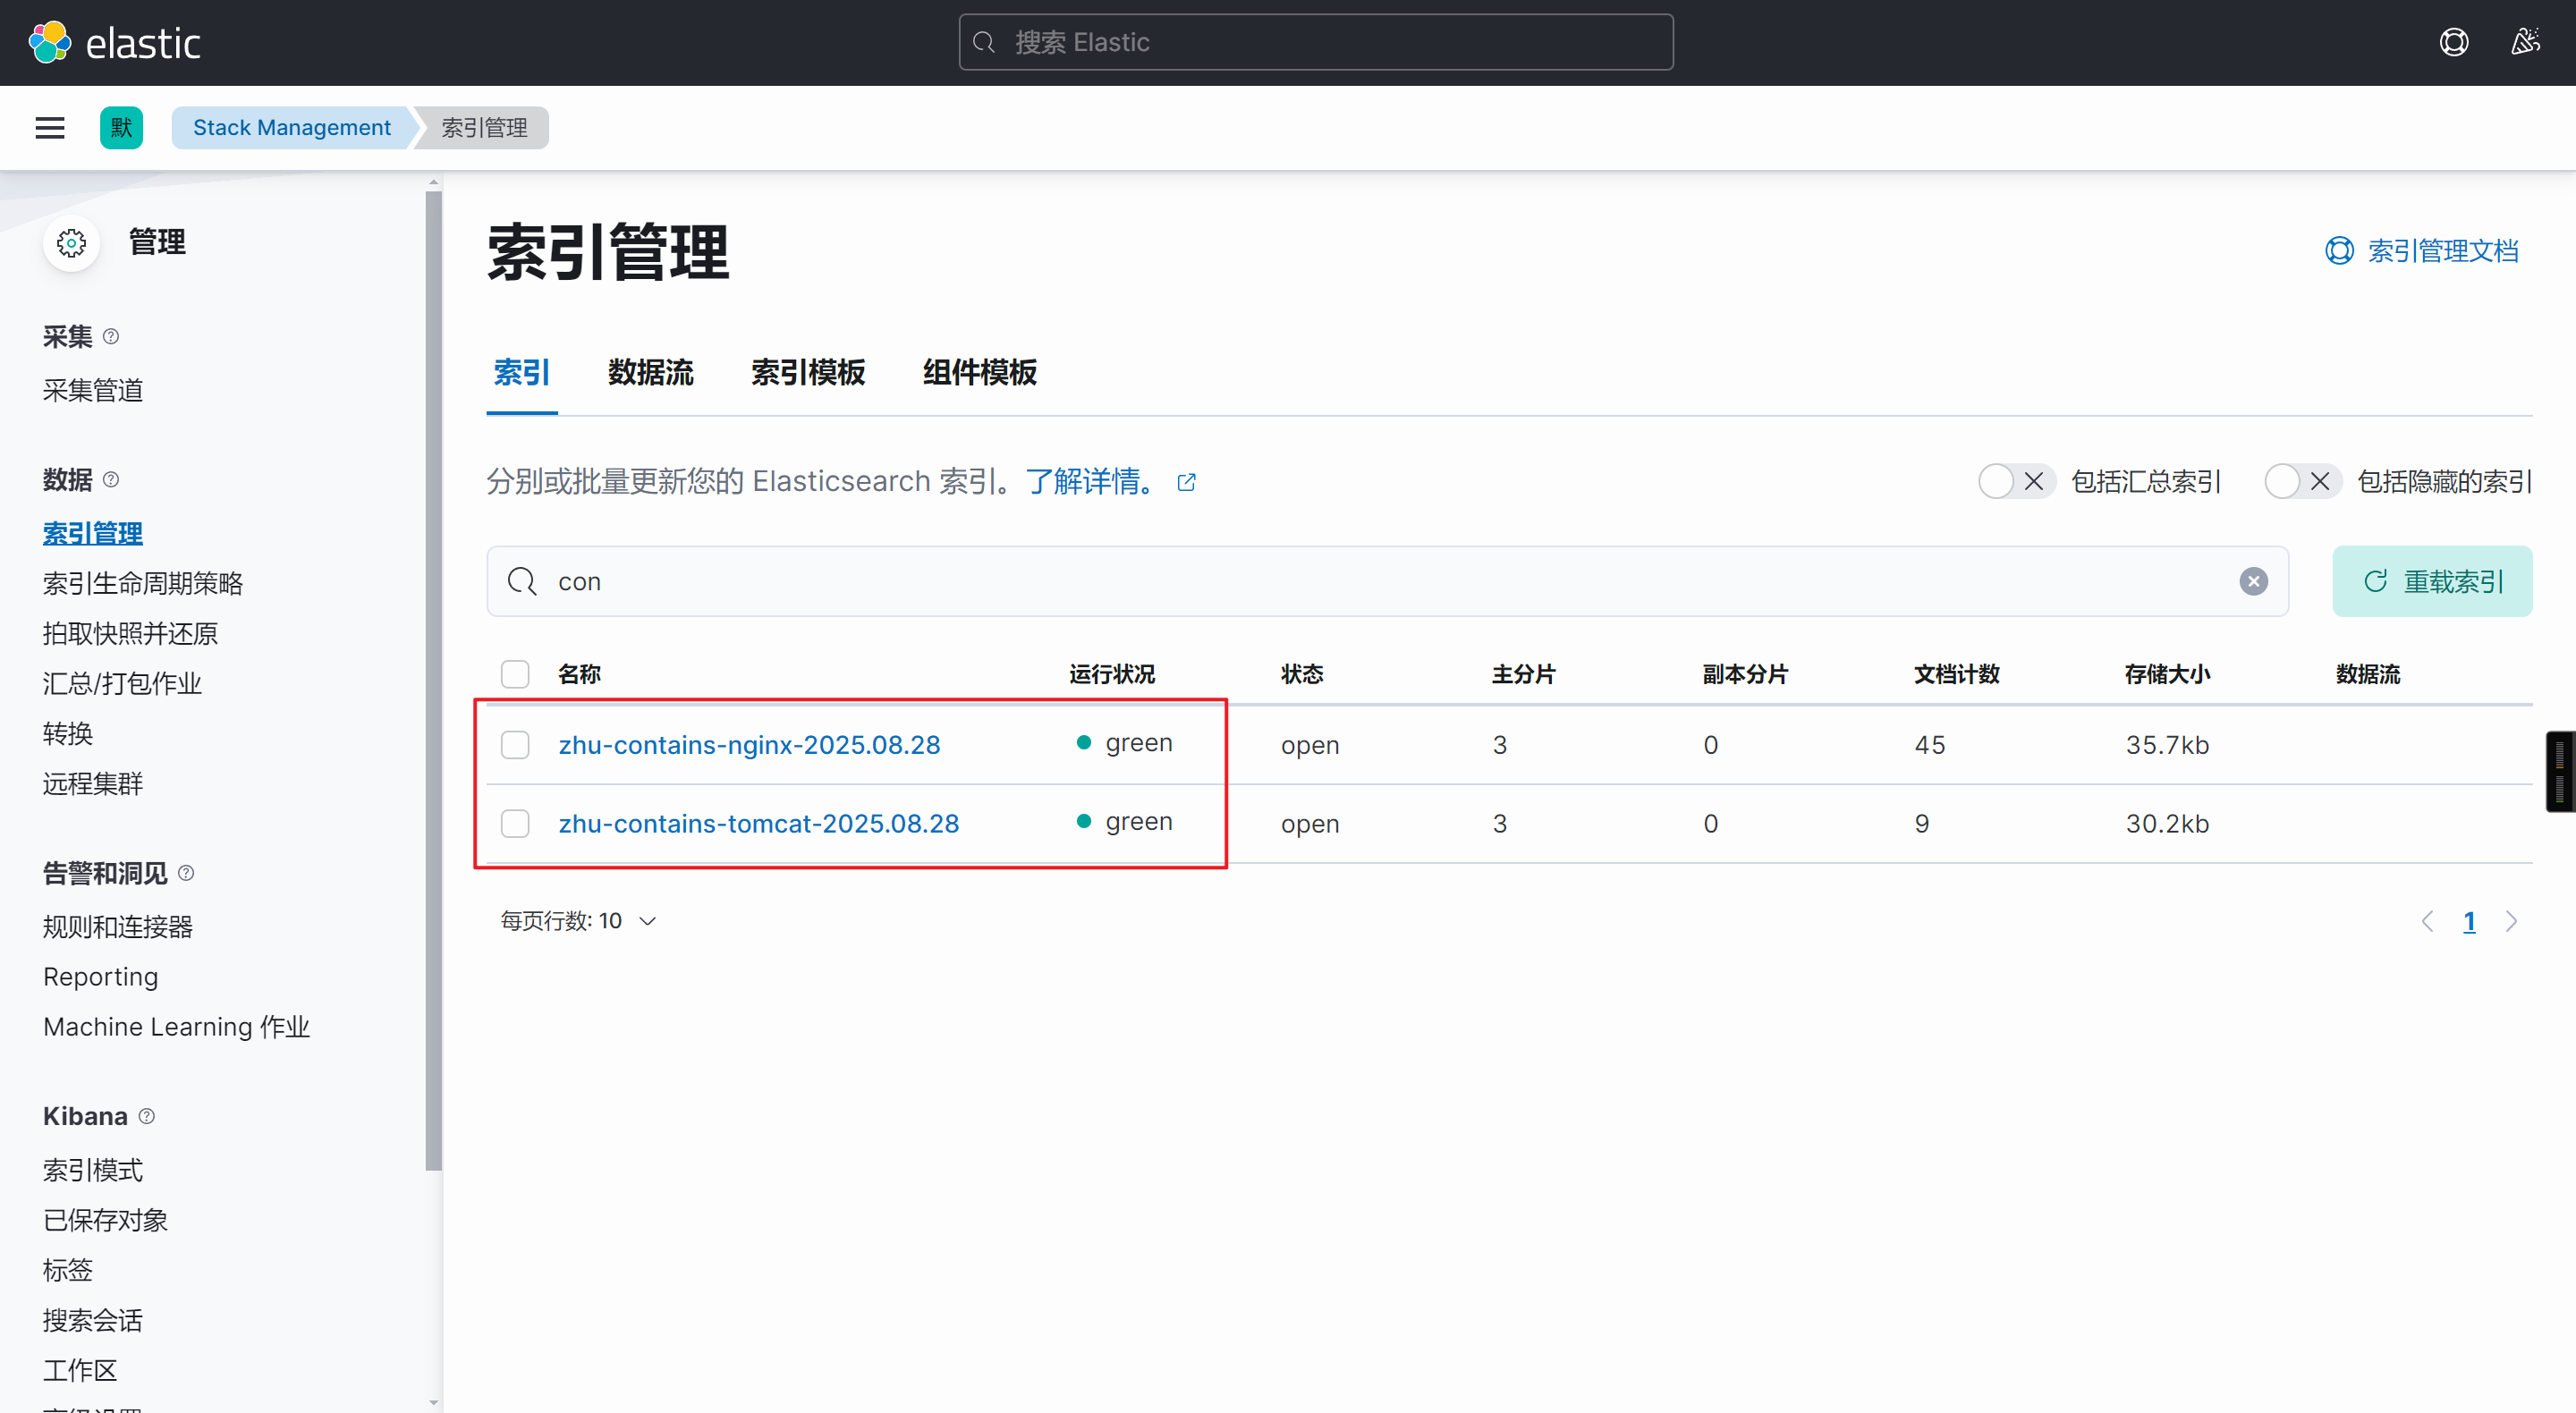Open 工作区 in sidebar
The height and width of the screenshot is (1413, 2576).
[80, 1370]
